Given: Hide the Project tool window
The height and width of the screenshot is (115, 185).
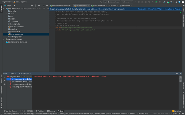Looking at the screenshot, I should (47, 5).
